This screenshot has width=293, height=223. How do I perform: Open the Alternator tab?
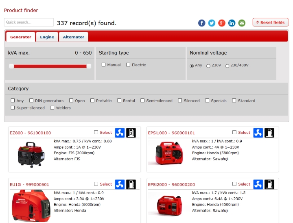(73, 37)
